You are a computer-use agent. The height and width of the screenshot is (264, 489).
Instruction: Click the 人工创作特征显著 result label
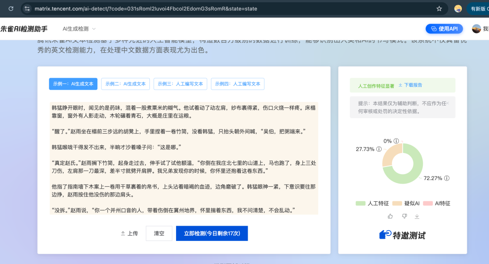[x=376, y=86]
